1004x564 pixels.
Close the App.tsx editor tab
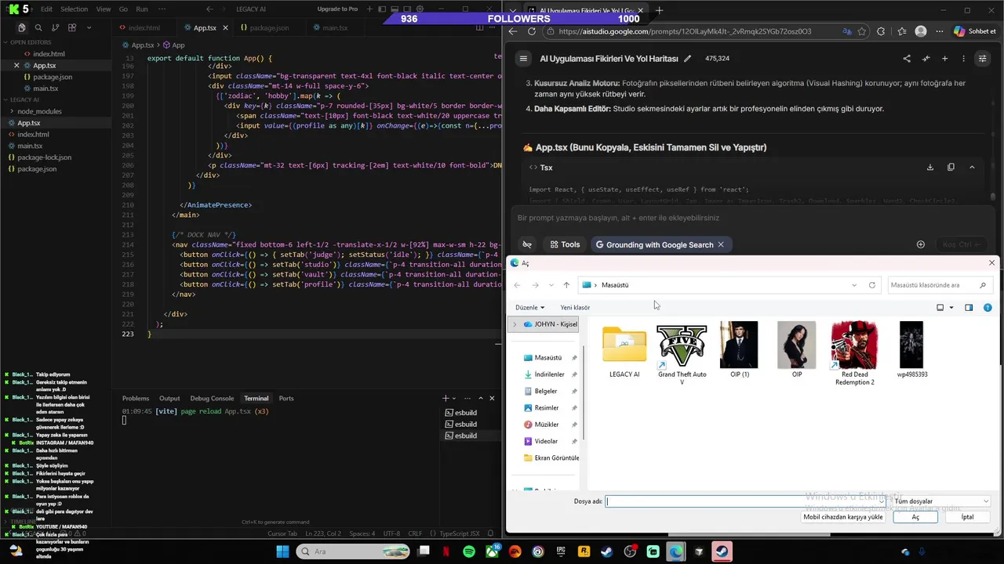click(x=226, y=27)
